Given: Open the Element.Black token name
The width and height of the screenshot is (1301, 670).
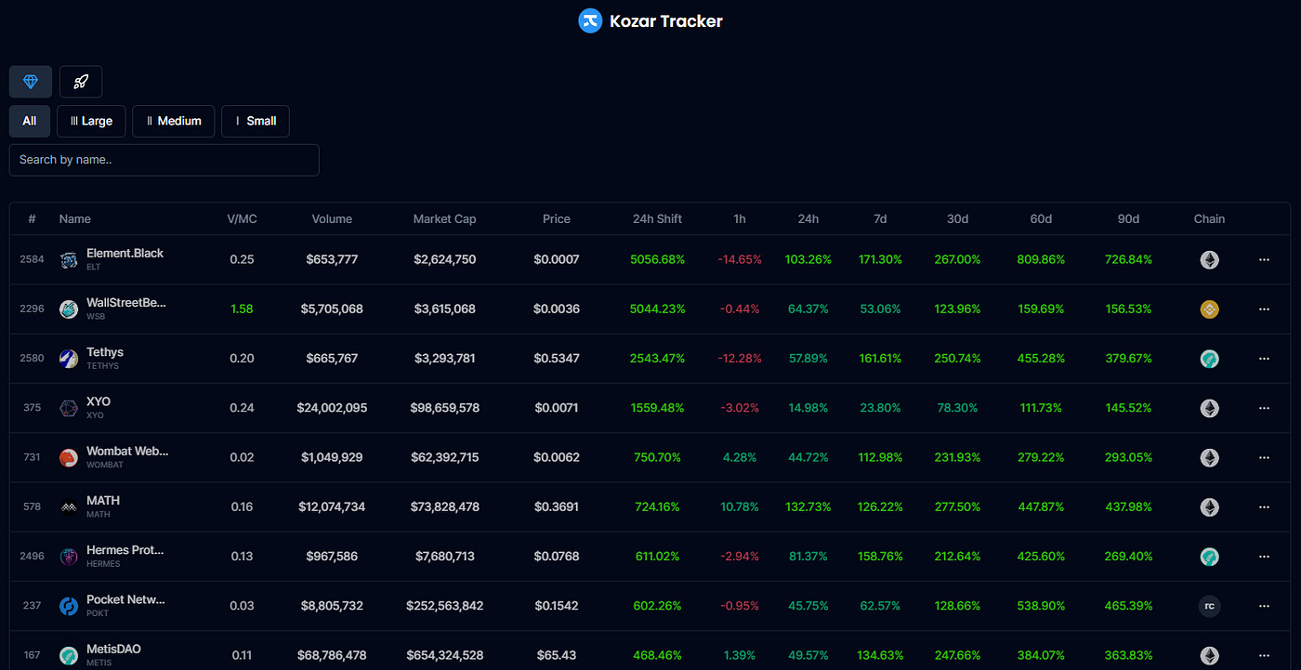Looking at the screenshot, I should coord(125,253).
